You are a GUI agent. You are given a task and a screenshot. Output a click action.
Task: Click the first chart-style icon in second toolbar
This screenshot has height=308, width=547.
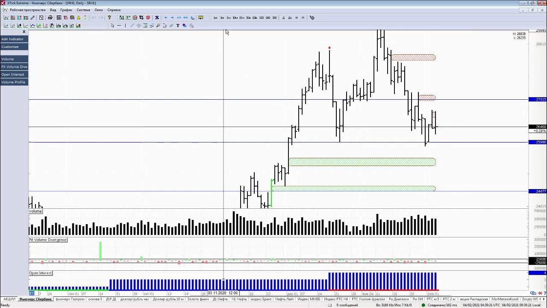[x=6, y=26]
